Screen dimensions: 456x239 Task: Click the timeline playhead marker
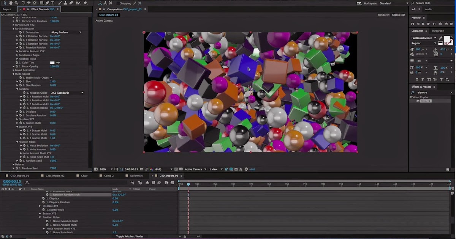(188, 184)
